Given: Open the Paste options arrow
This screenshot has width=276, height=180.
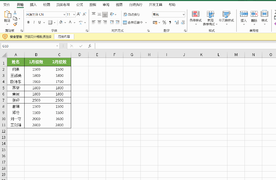Looking at the screenshot, I should [x=7, y=24].
